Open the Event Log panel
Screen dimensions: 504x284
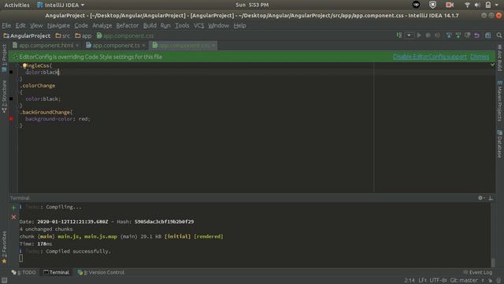click(x=478, y=272)
